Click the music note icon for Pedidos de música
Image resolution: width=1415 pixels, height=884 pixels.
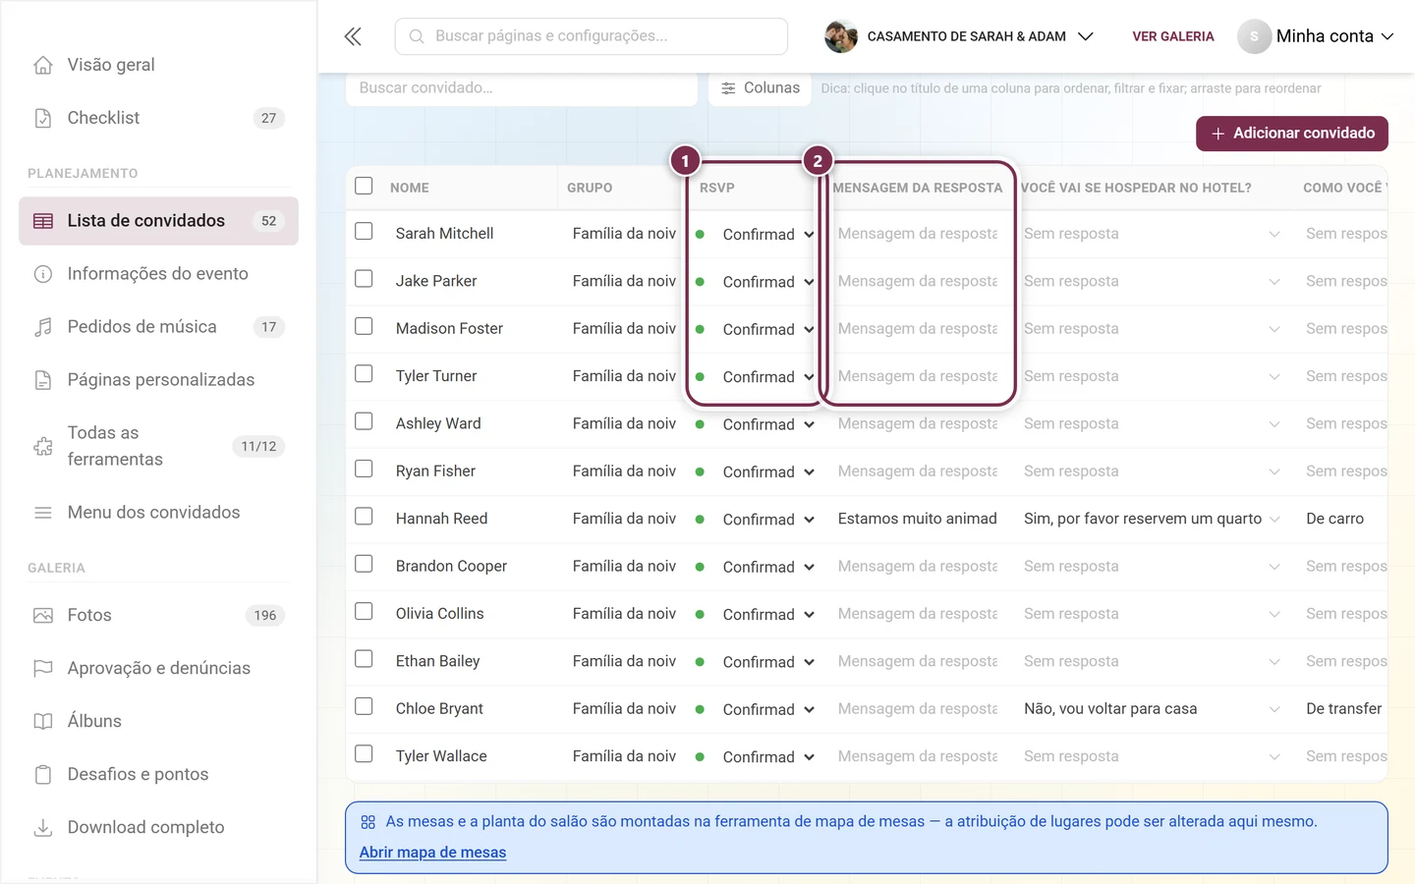pos(43,327)
